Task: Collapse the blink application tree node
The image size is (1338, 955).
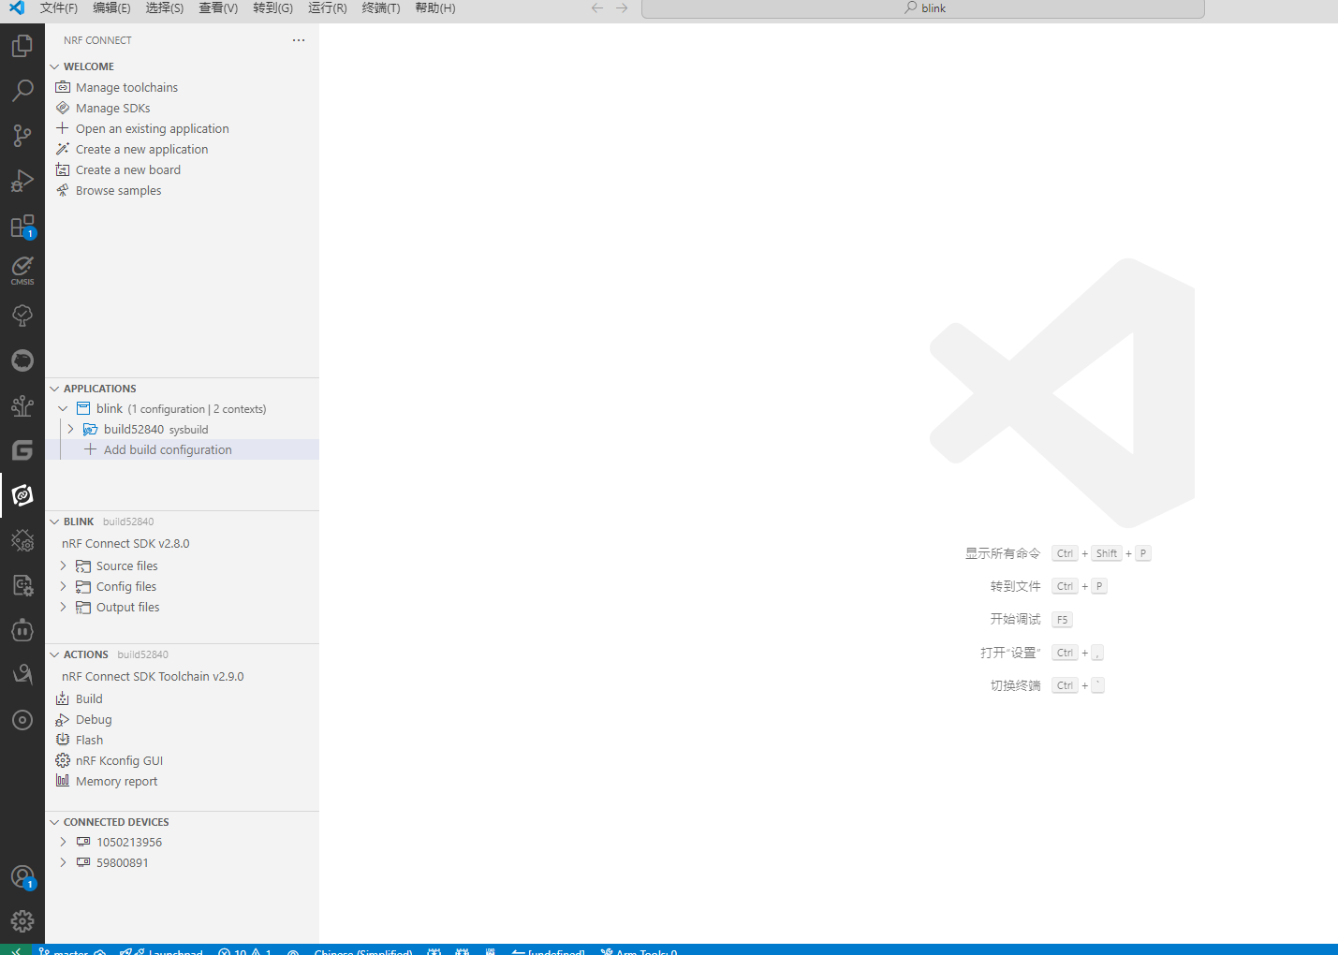Action: (63, 409)
